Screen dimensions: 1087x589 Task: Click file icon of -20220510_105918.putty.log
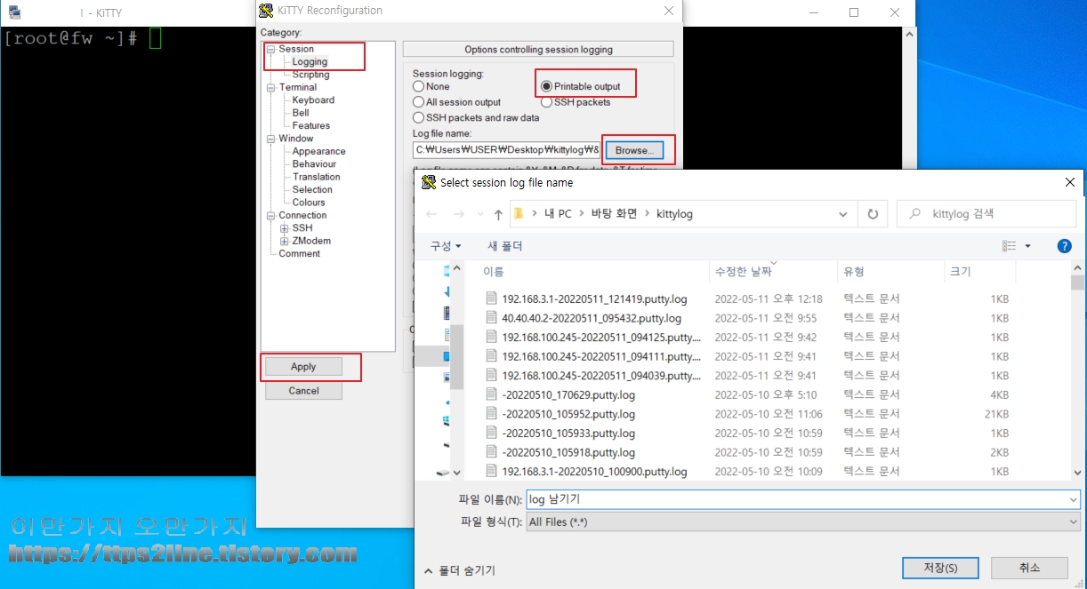[x=492, y=452]
